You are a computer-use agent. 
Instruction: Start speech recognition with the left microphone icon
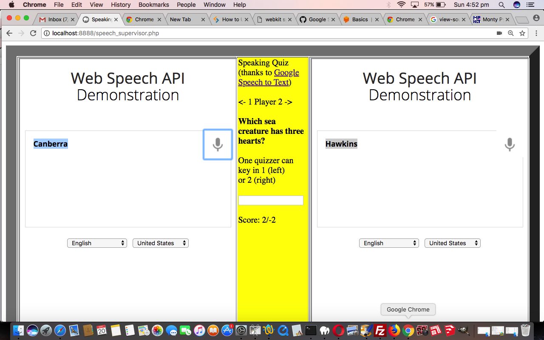point(217,144)
